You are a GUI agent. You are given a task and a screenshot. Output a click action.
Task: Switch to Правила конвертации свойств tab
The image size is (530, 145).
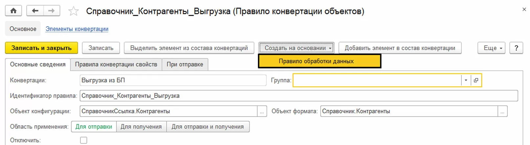(116, 64)
